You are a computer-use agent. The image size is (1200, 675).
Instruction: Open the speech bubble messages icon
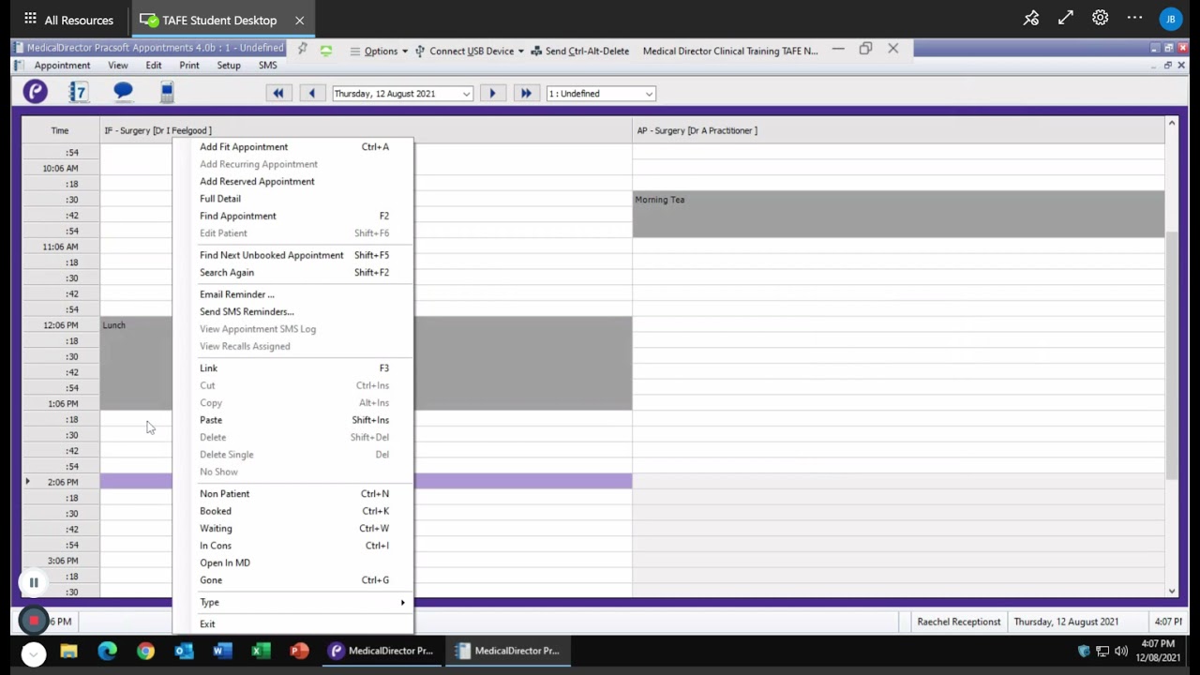coord(123,91)
